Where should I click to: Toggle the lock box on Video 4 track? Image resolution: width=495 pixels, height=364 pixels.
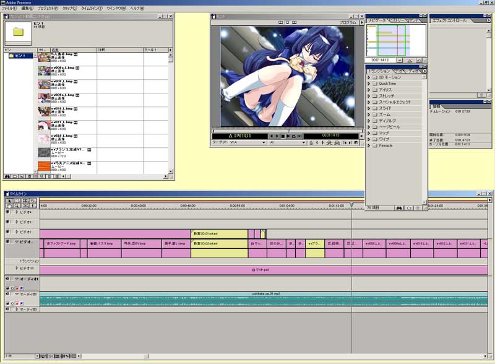click(12, 212)
